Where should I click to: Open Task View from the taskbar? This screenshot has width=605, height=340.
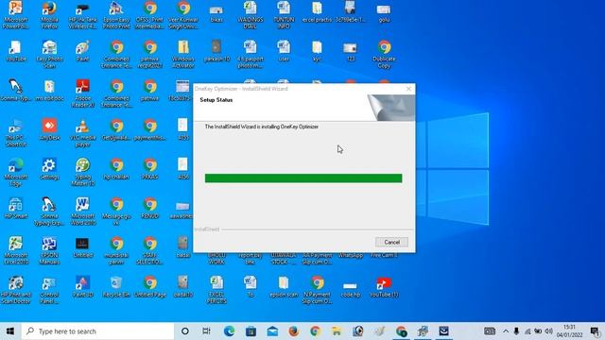pyautogui.click(x=206, y=331)
